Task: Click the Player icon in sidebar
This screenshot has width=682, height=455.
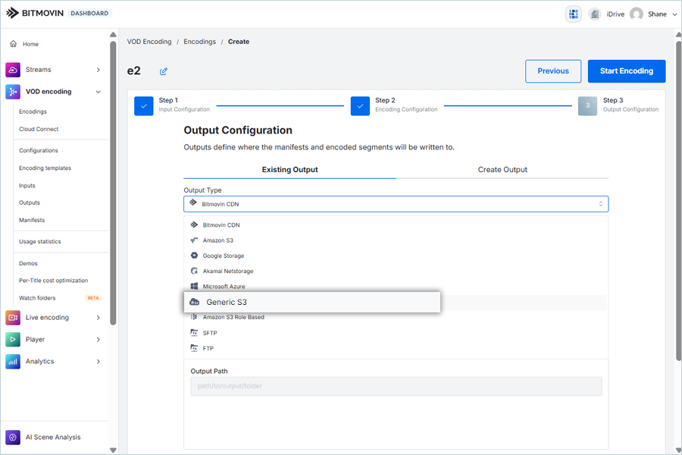Action: [x=13, y=340]
